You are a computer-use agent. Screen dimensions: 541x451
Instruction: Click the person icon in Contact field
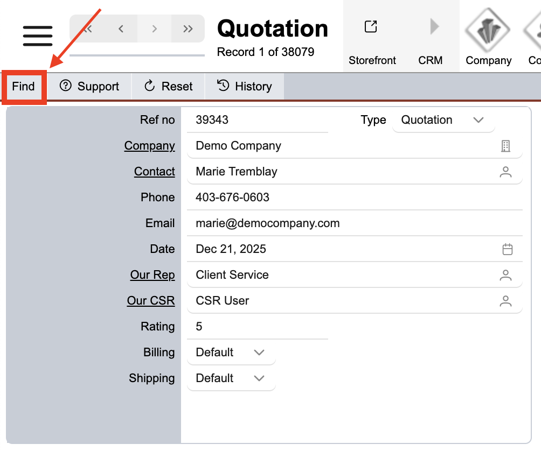point(505,172)
